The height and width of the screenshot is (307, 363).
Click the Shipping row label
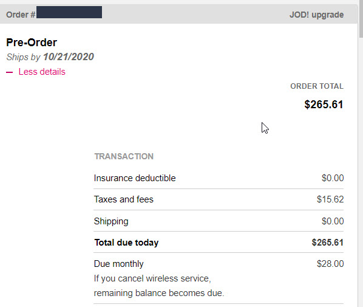pyautogui.click(x=111, y=221)
